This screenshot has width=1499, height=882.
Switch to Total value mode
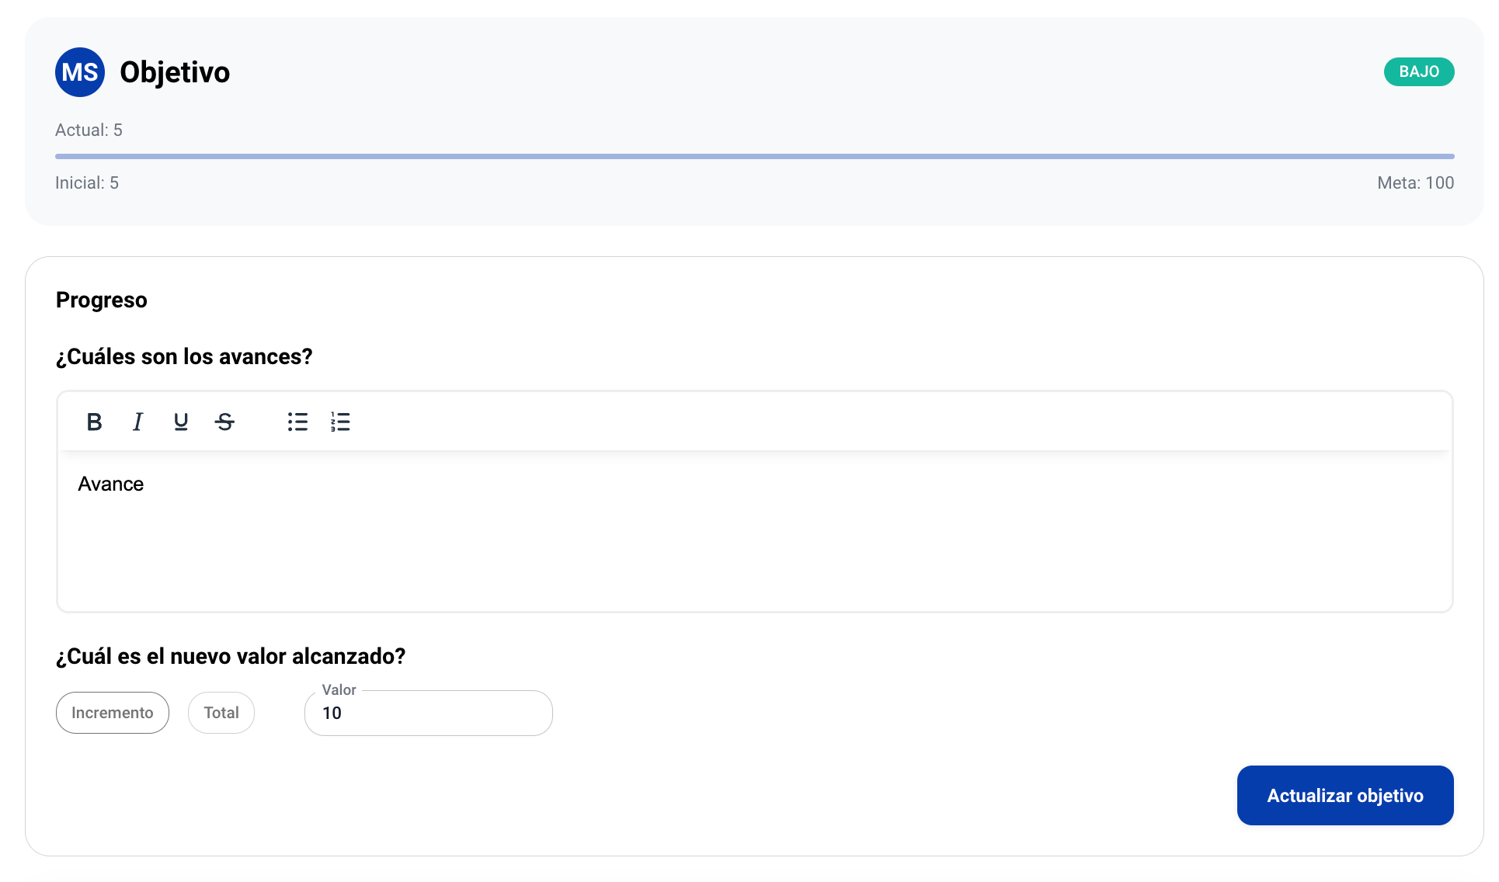click(221, 713)
